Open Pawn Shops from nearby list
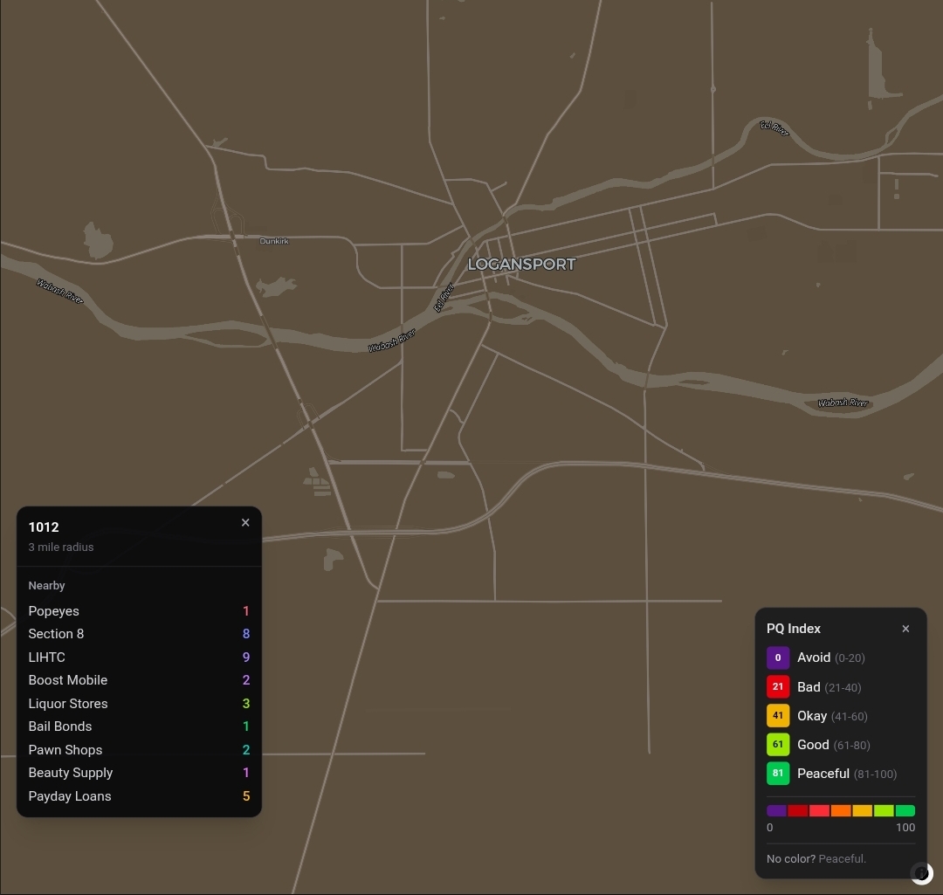943x895 pixels. click(x=139, y=750)
